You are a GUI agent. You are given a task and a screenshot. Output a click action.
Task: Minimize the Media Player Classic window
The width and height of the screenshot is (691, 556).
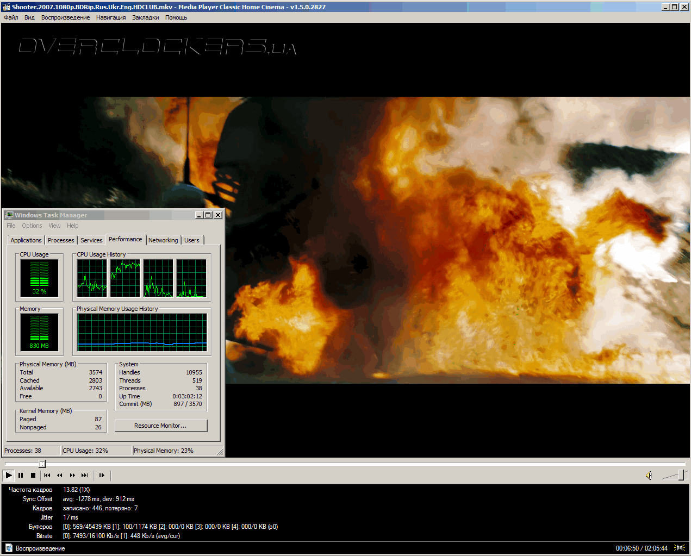[x=665, y=7]
